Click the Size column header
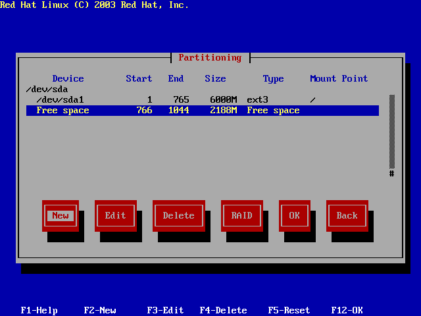The height and width of the screenshot is (316, 421). point(215,79)
